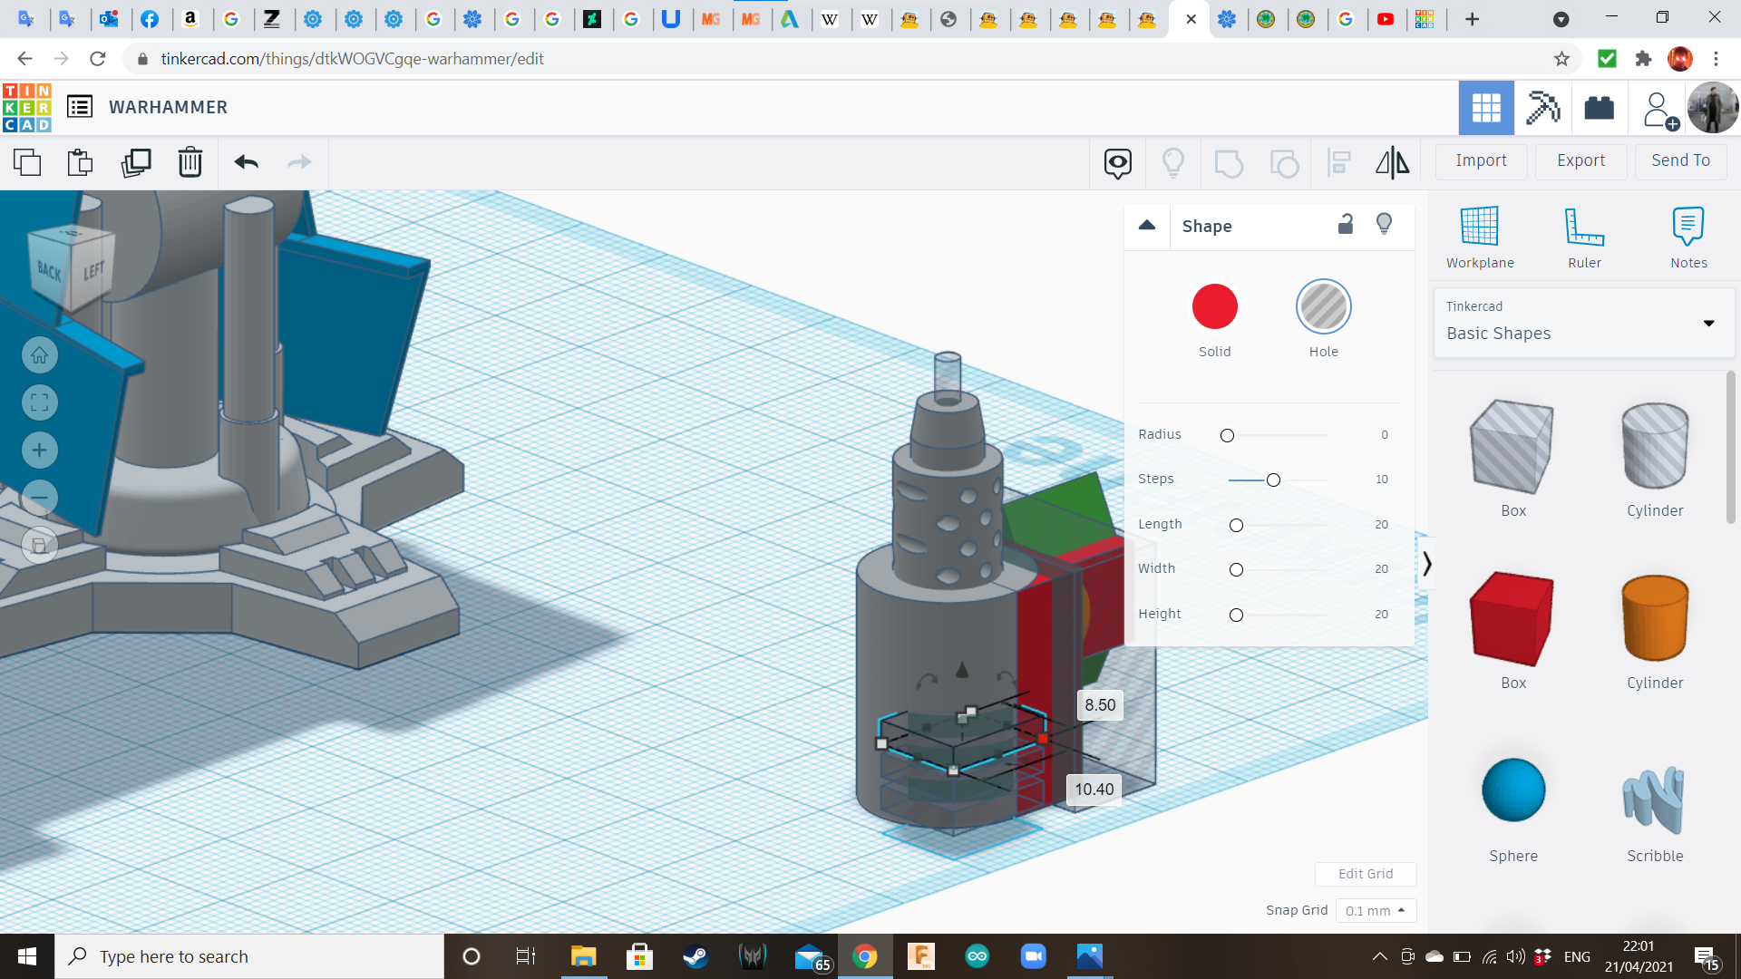Click the Send To button
Image resolution: width=1741 pixels, height=979 pixels.
[x=1680, y=161]
